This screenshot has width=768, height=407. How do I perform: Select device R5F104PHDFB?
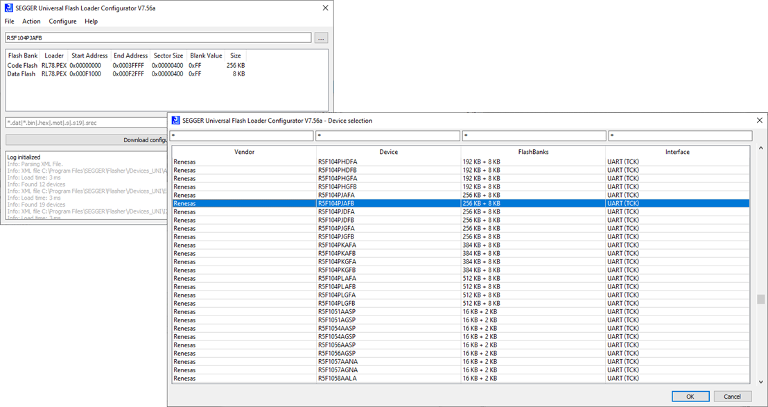click(461, 170)
